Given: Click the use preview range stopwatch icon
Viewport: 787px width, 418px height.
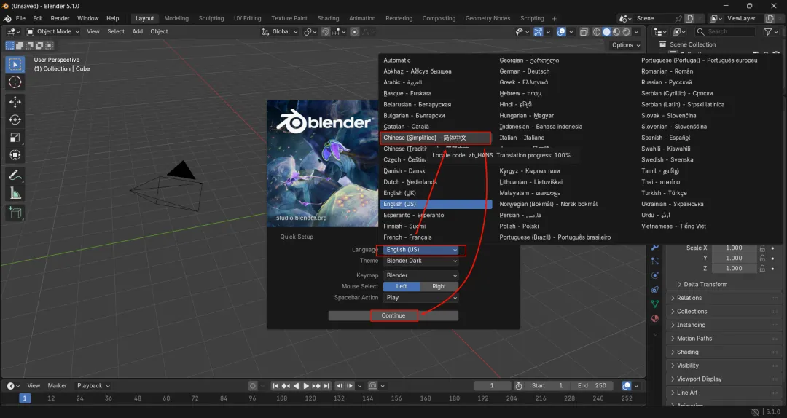Looking at the screenshot, I should tap(519, 385).
